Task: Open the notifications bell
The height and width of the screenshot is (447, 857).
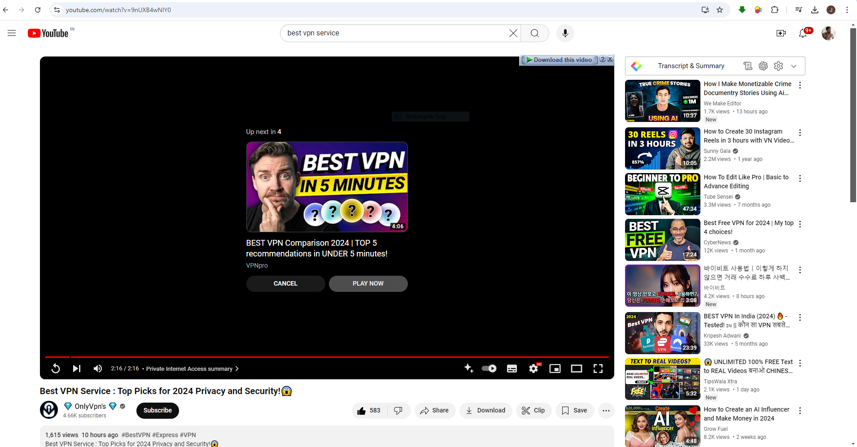Action: coord(803,33)
